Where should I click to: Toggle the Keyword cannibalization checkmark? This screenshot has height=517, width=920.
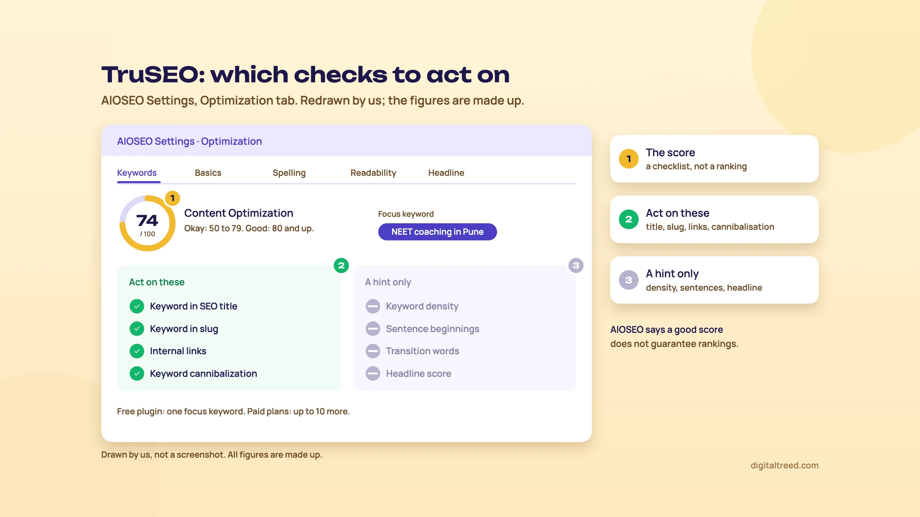(137, 373)
